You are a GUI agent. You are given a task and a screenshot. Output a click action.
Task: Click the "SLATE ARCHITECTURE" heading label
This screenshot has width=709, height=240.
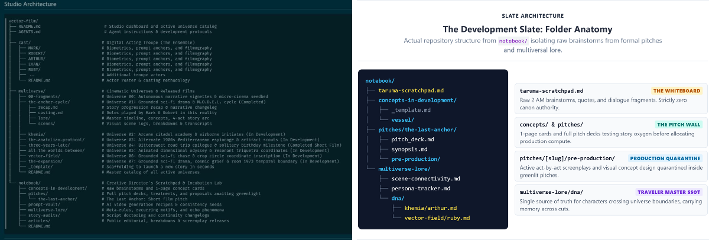[x=532, y=16]
